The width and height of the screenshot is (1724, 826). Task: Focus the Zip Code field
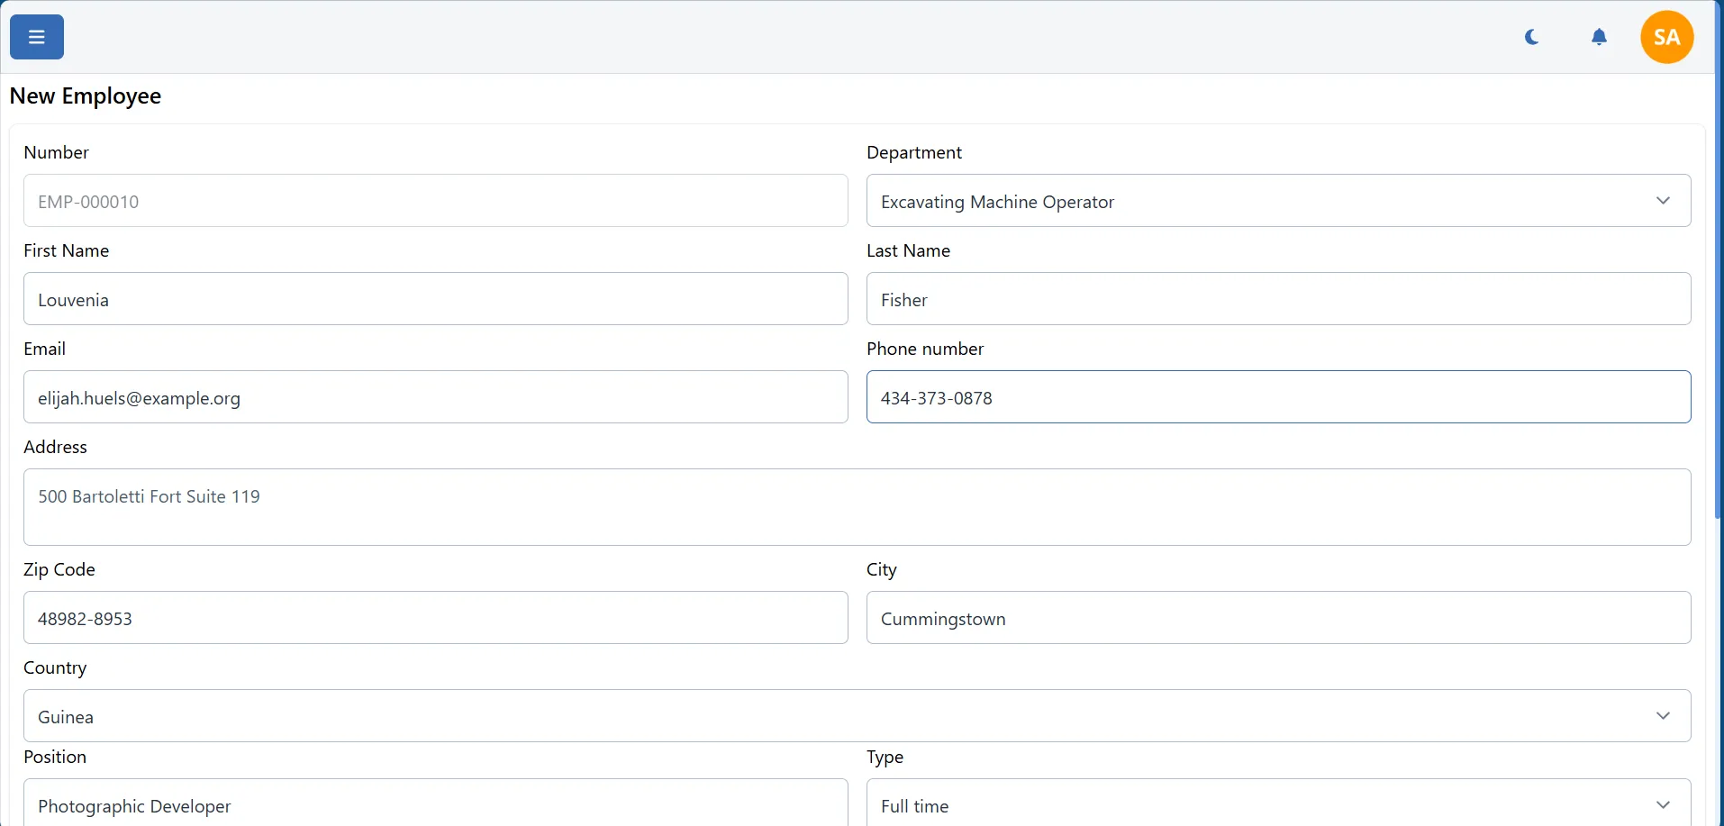tap(435, 618)
